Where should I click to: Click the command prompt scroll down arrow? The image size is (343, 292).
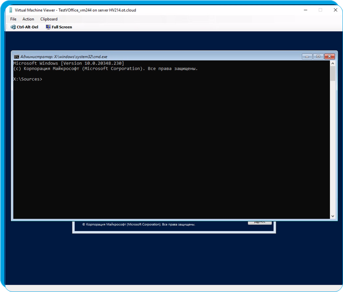pyautogui.click(x=333, y=216)
